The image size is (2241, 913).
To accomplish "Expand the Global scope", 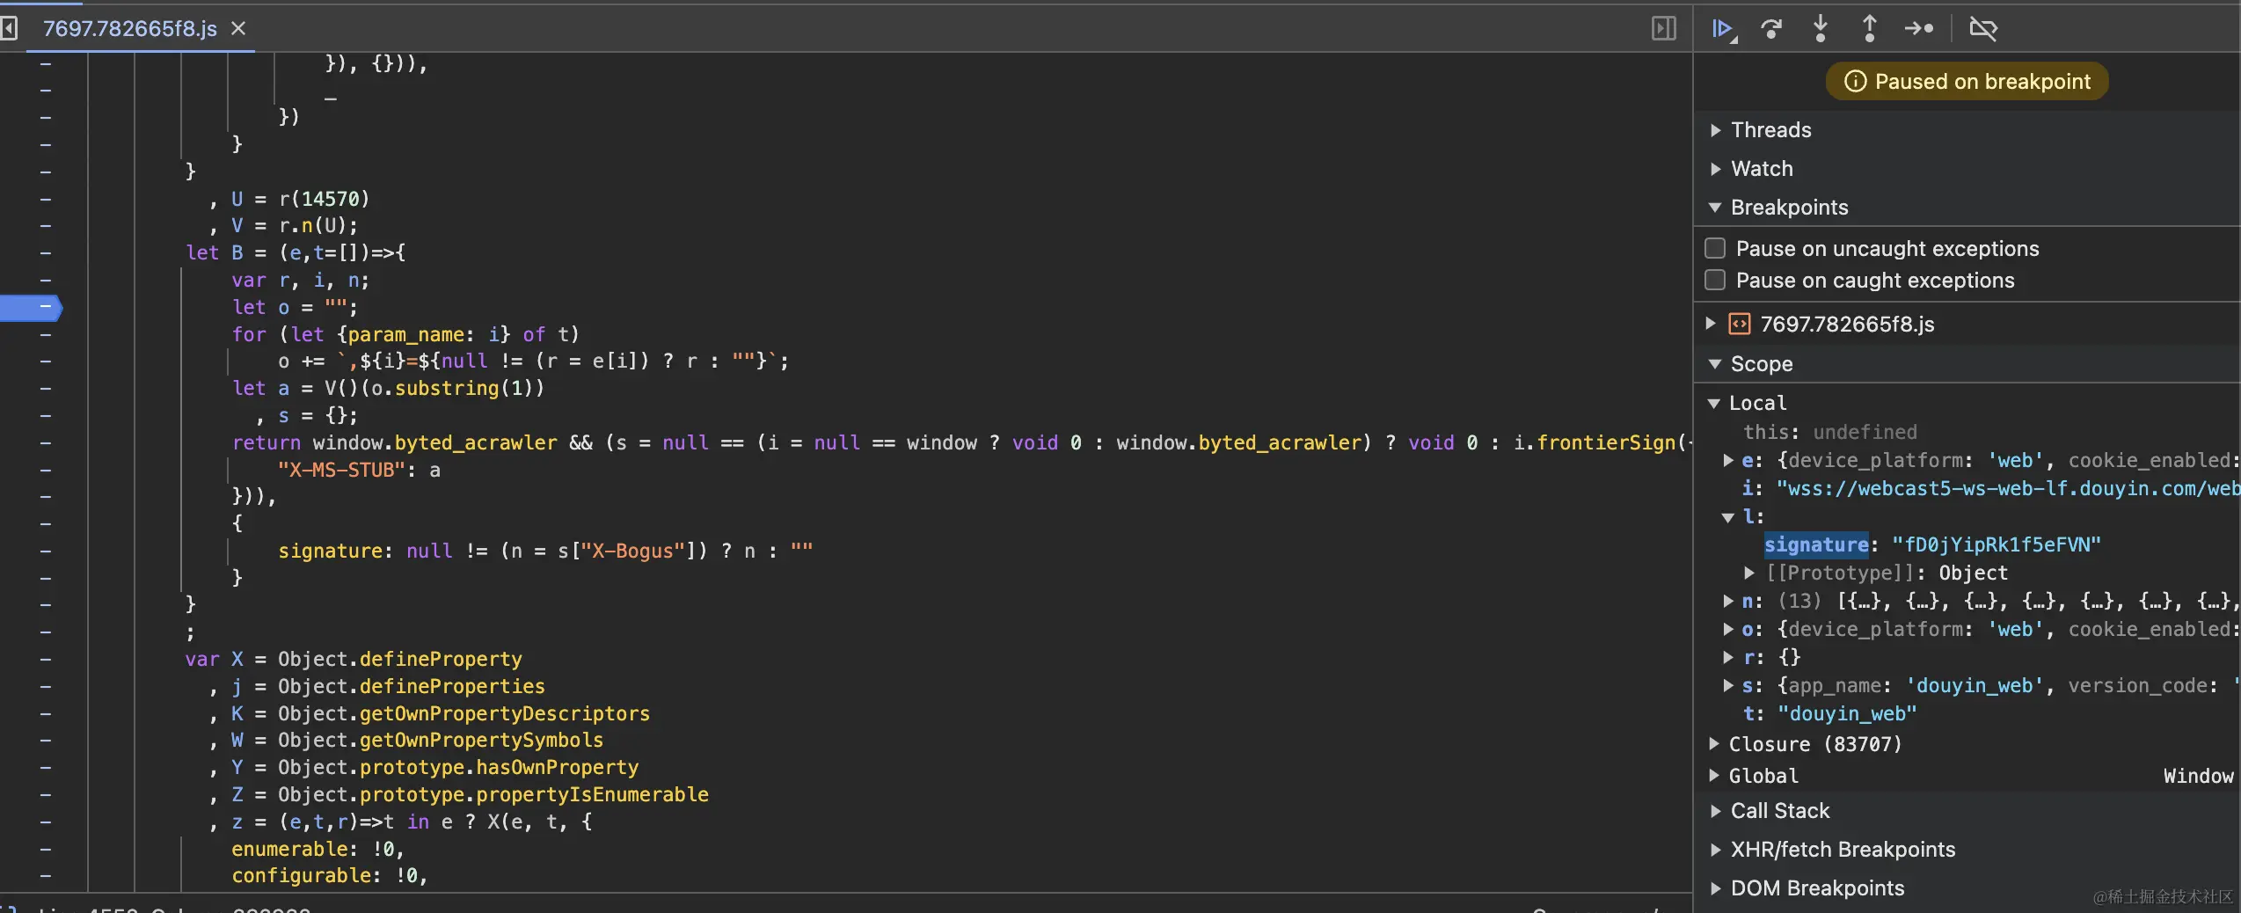I will (1714, 776).
